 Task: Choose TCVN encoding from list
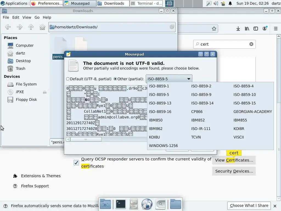(x=196, y=137)
